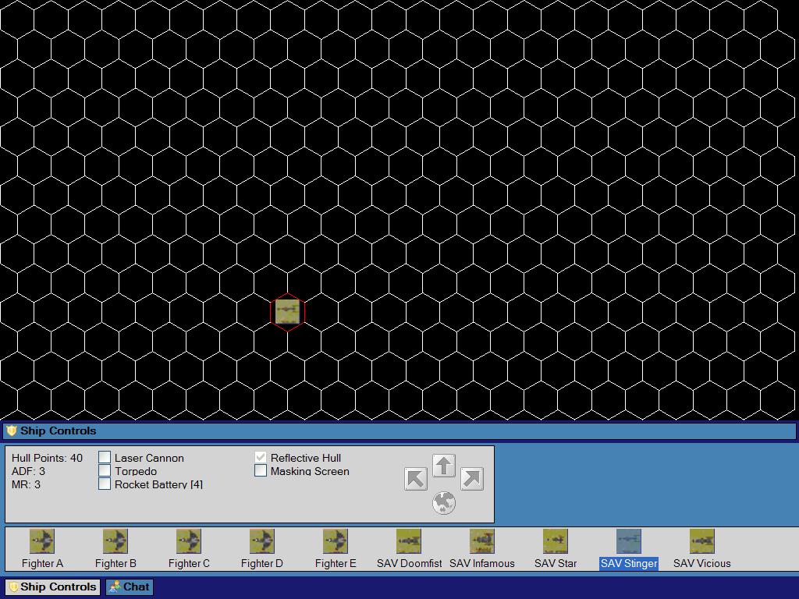
Task: Switch to the Chat tab
Action: click(130, 587)
